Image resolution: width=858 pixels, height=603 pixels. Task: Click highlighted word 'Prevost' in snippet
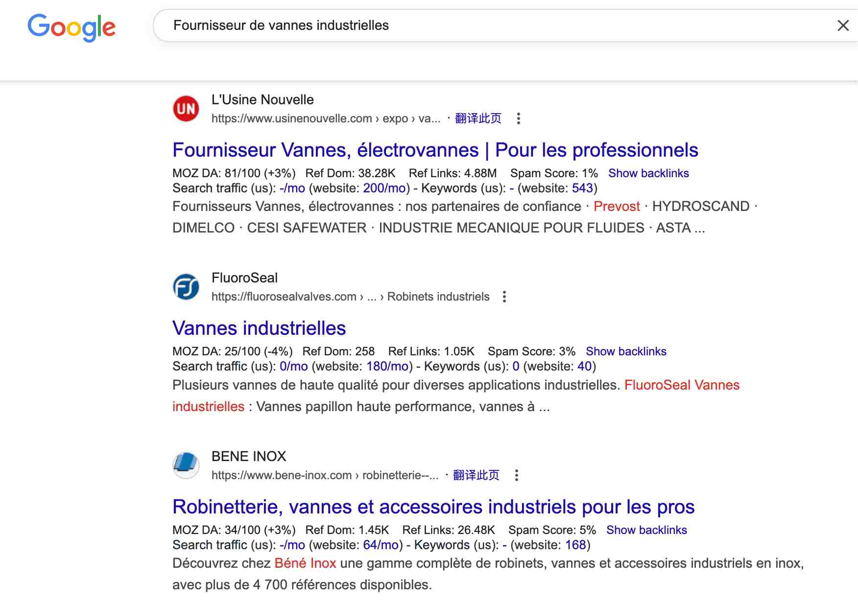617,207
